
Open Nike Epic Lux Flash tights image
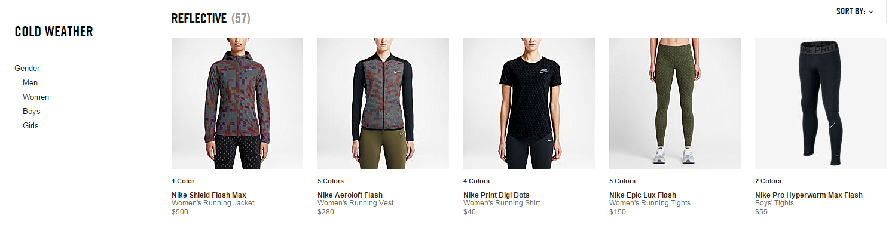675,103
